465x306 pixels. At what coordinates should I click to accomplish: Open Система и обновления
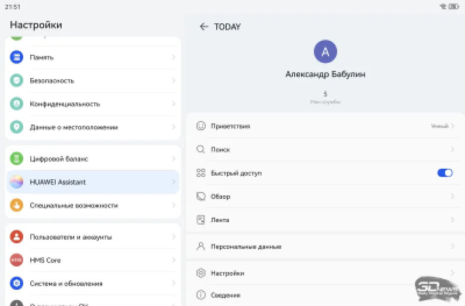click(x=93, y=283)
